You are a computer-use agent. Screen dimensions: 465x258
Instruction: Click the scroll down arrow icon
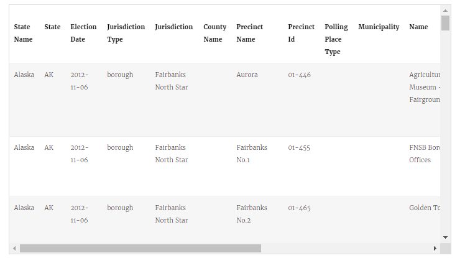point(446,237)
